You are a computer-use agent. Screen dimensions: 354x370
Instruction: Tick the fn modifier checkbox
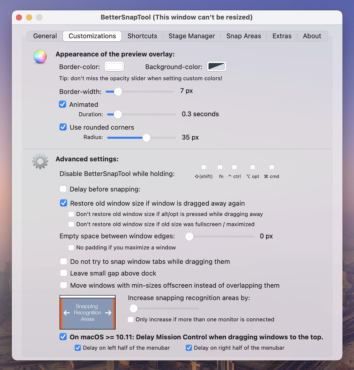(x=220, y=167)
